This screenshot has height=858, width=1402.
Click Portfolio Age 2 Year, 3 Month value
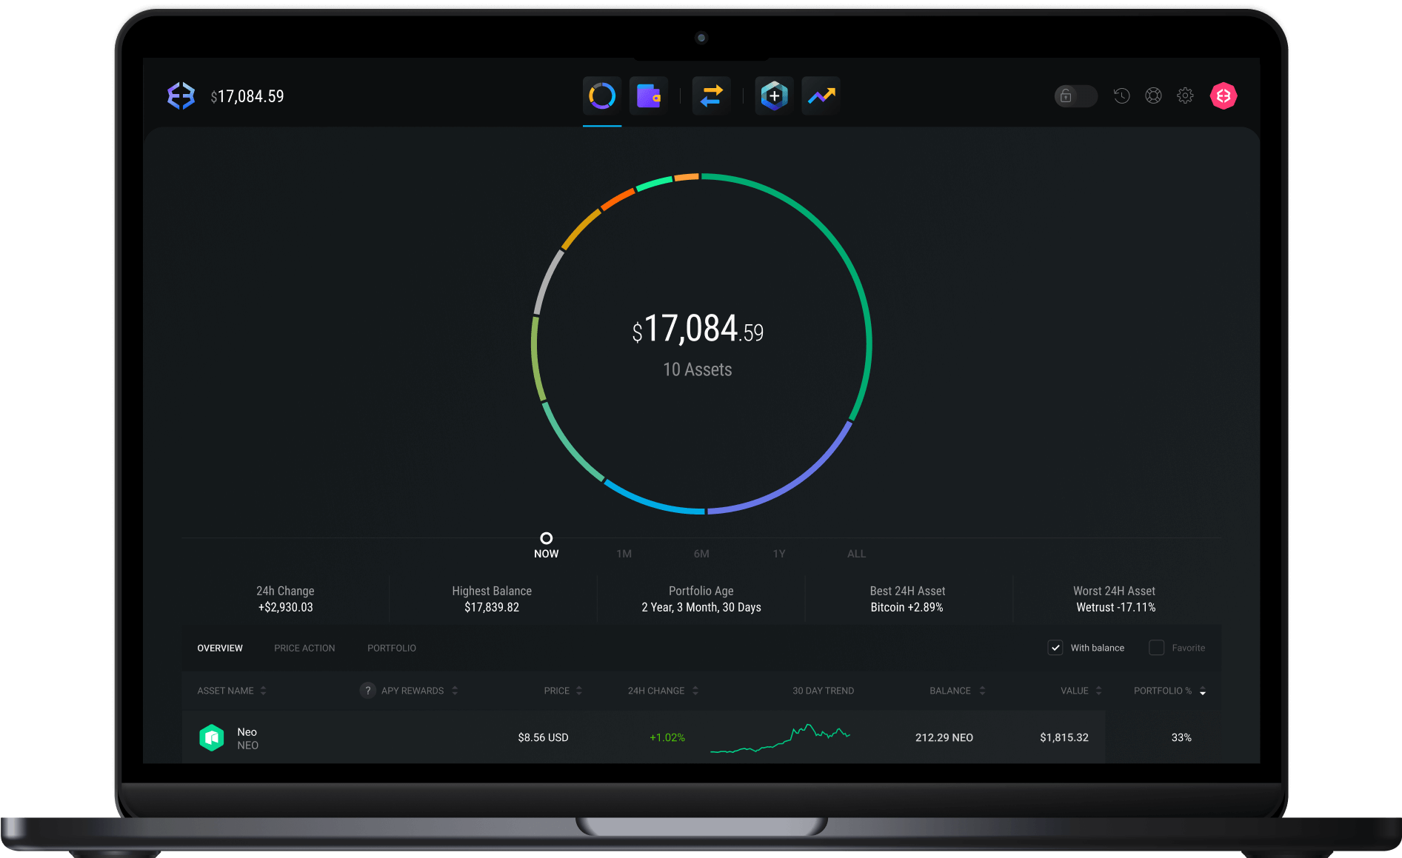701,607
